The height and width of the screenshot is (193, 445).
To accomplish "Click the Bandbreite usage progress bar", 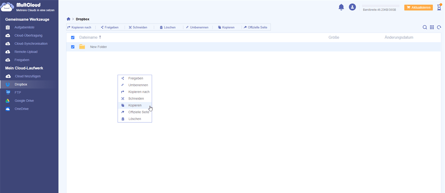I will (x=381, y=6).
